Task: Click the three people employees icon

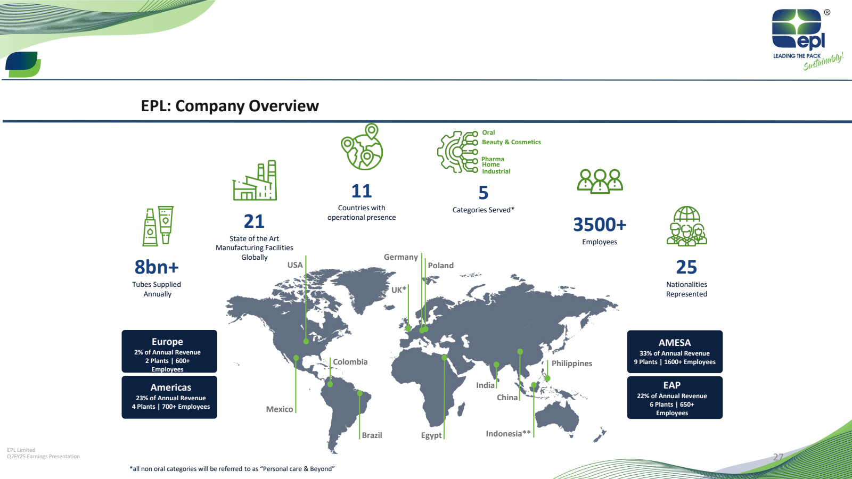Action: (600, 181)
